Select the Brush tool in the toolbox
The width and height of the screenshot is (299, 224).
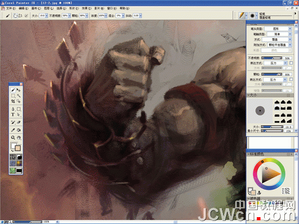[x=13, y=90]
